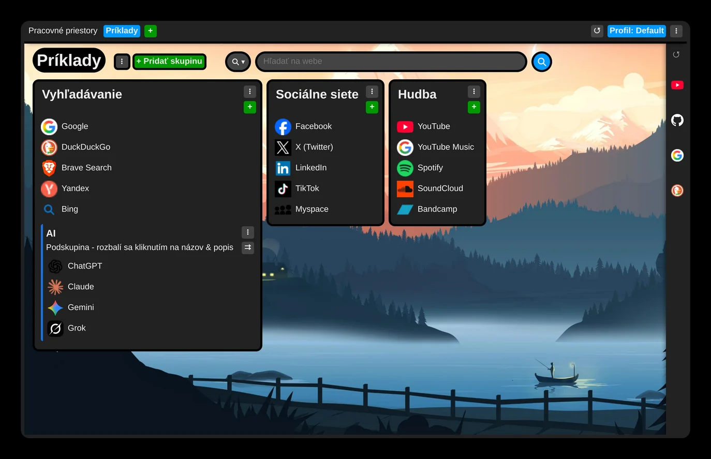
Task: Open the DuckDuckGo icon in the right sidebar
Action: pyautogui.click(x=677, y=190)
